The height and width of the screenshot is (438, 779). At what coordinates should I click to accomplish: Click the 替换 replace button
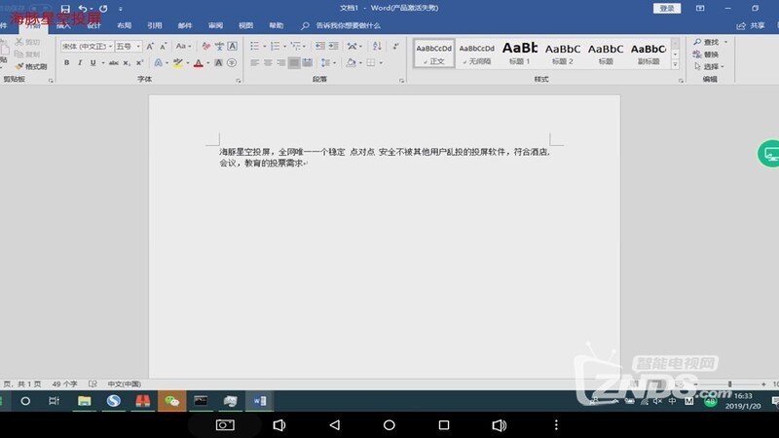(x=706, y=55)
